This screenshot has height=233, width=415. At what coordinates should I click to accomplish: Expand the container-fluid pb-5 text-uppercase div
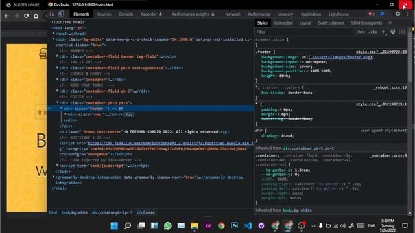tap(58, 67)
